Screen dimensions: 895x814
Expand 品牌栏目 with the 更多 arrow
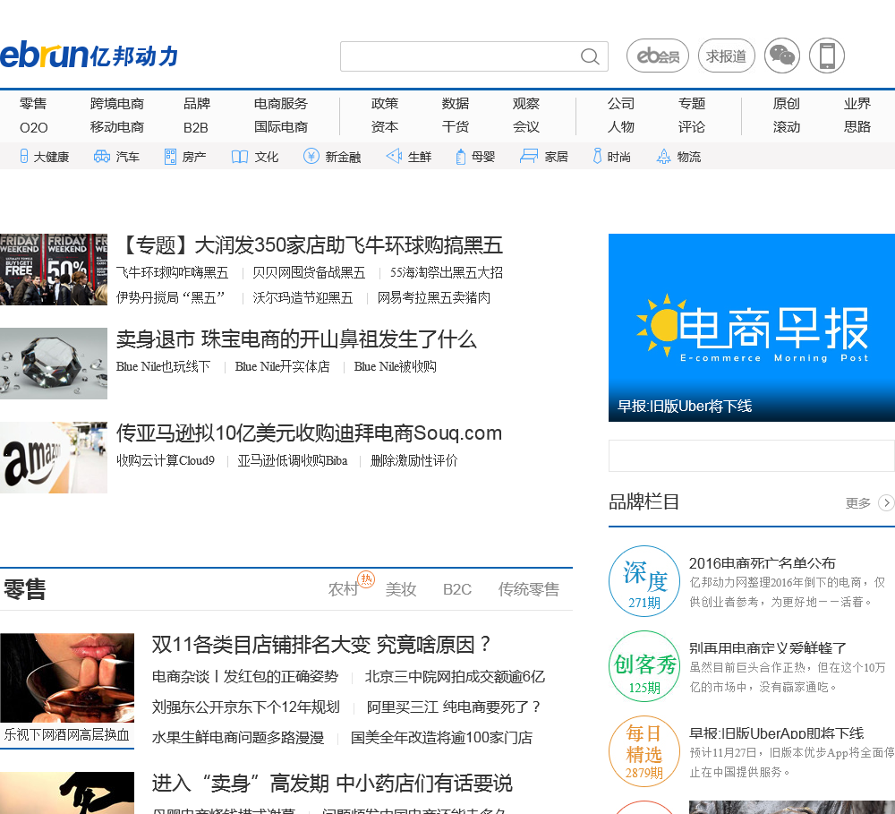point(886,502)
